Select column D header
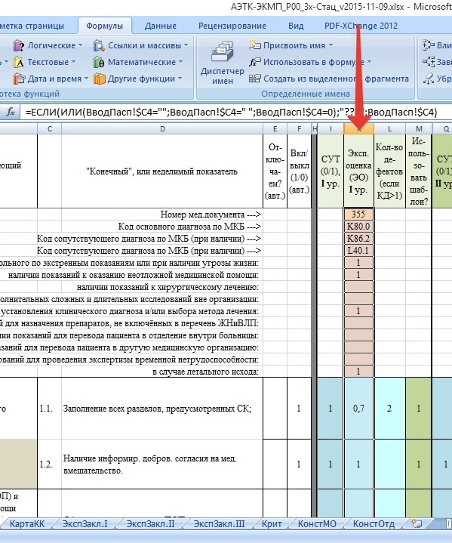 (x=162, y=129)
